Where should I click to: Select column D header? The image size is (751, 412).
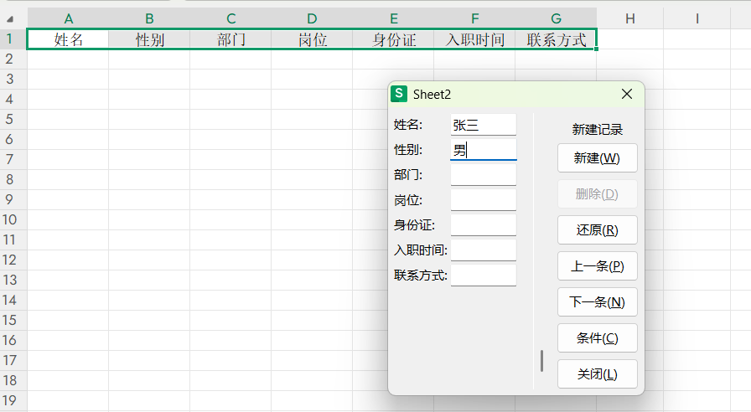coord(312,18)
